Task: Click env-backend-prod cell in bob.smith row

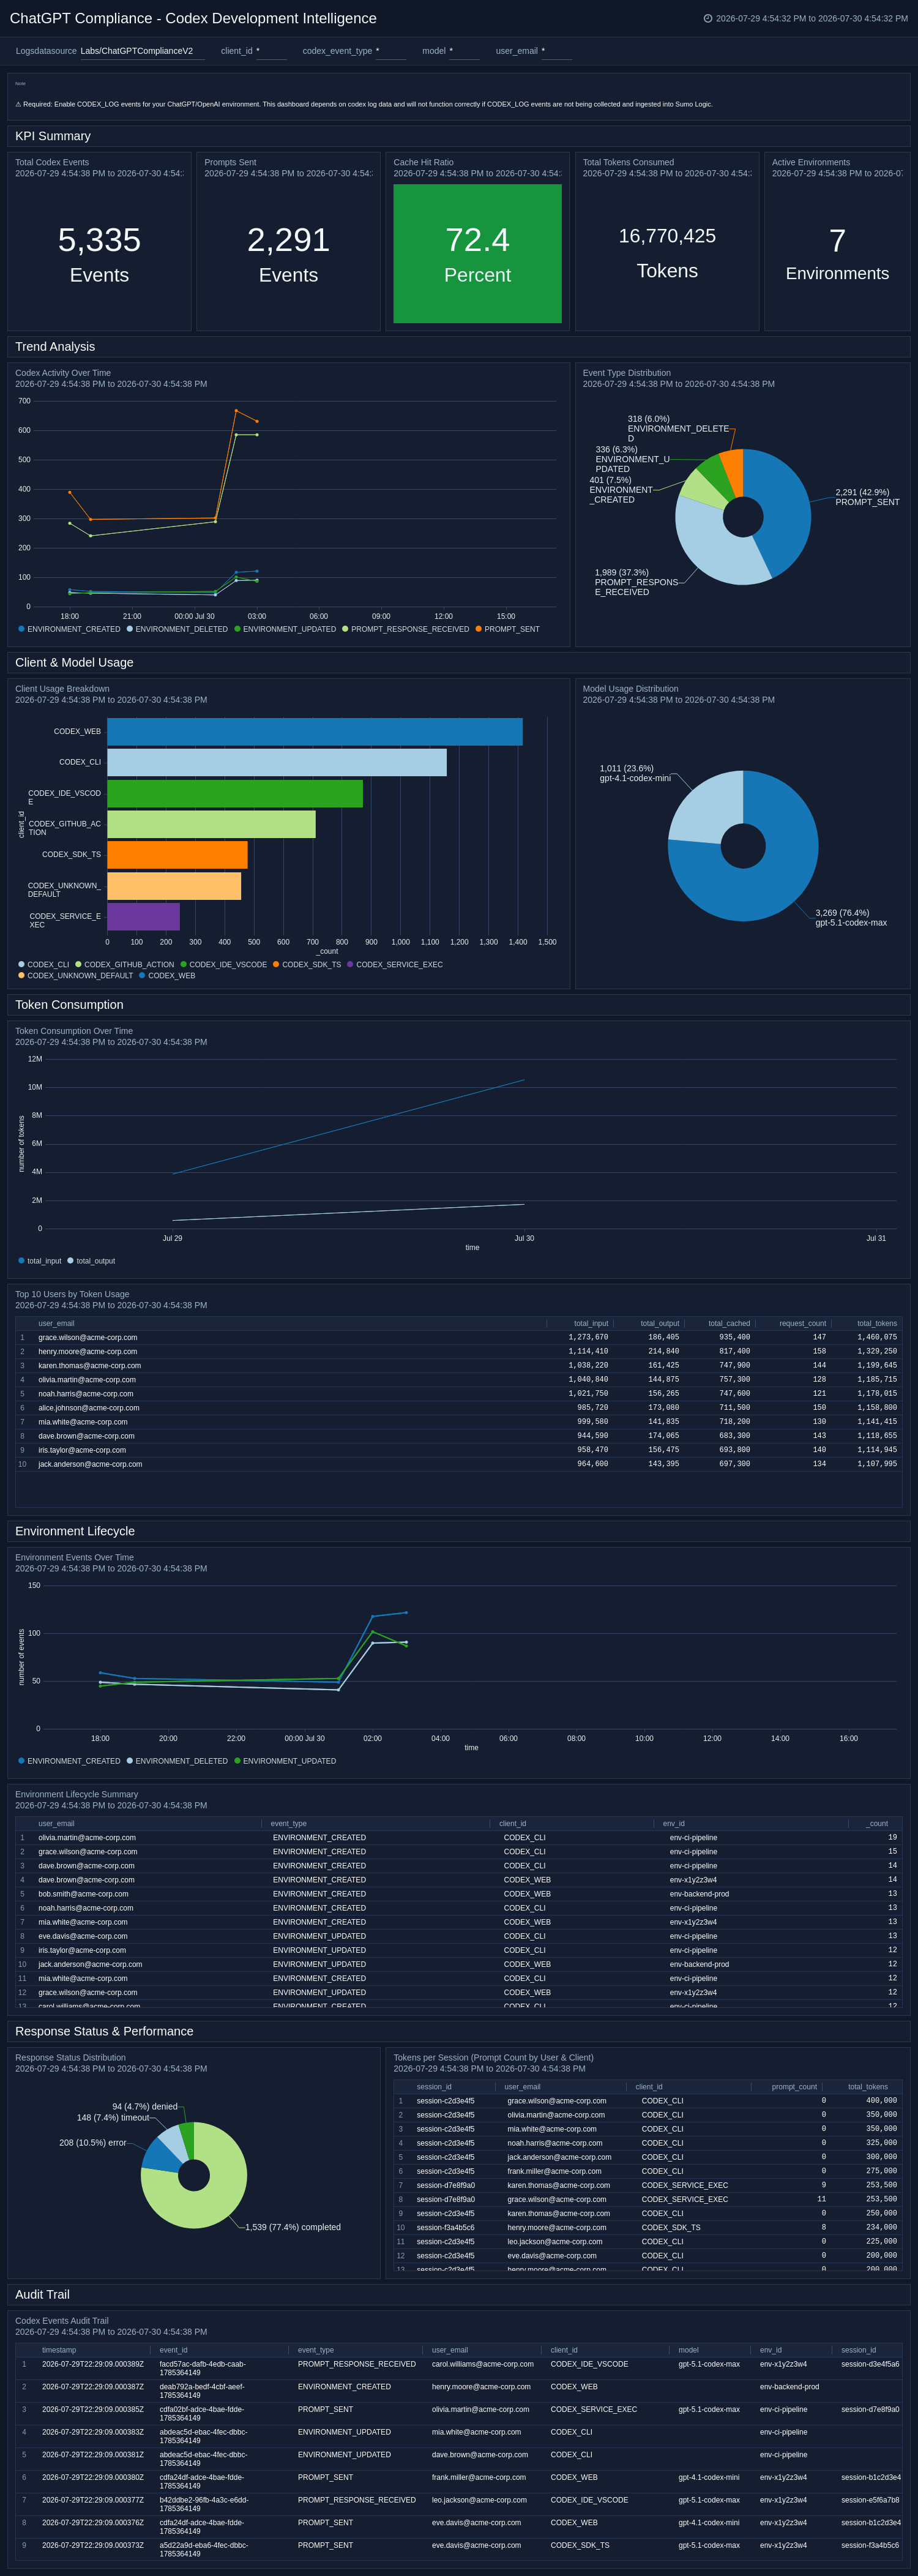Action: 699,1894
